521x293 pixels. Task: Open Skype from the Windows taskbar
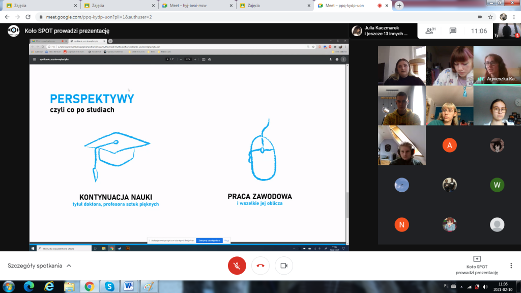pyautogui.click(x=109, y=286)
